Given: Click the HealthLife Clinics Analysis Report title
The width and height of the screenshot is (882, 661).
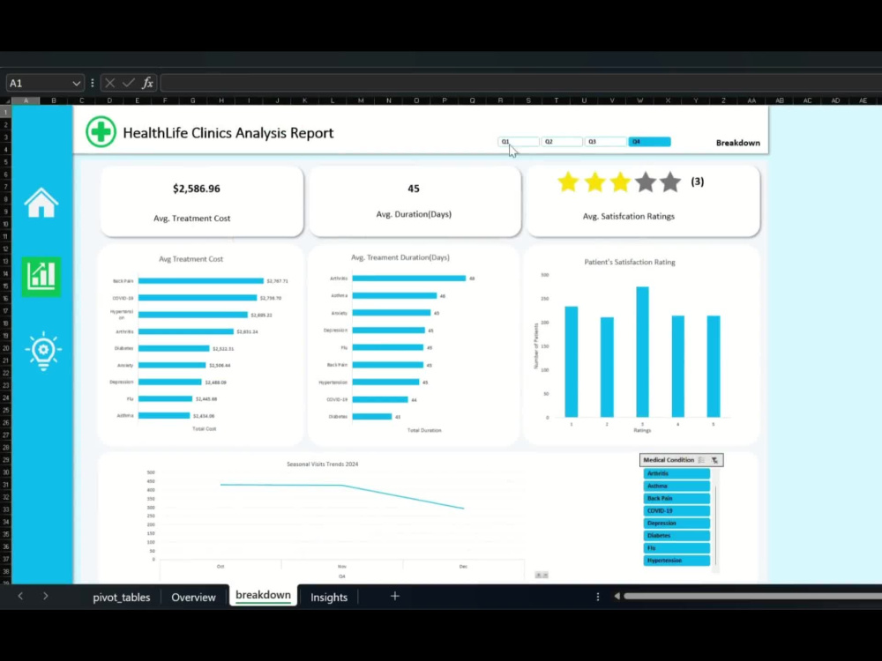Looking at the screenshot, I should point(228,133).
